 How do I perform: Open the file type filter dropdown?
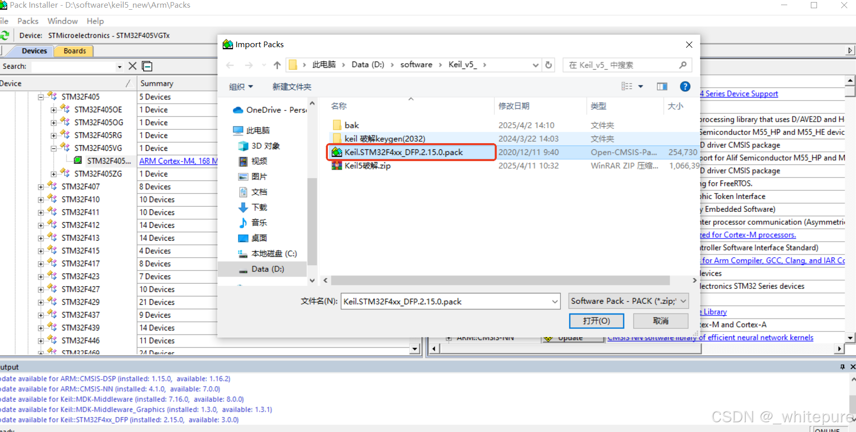683,301
